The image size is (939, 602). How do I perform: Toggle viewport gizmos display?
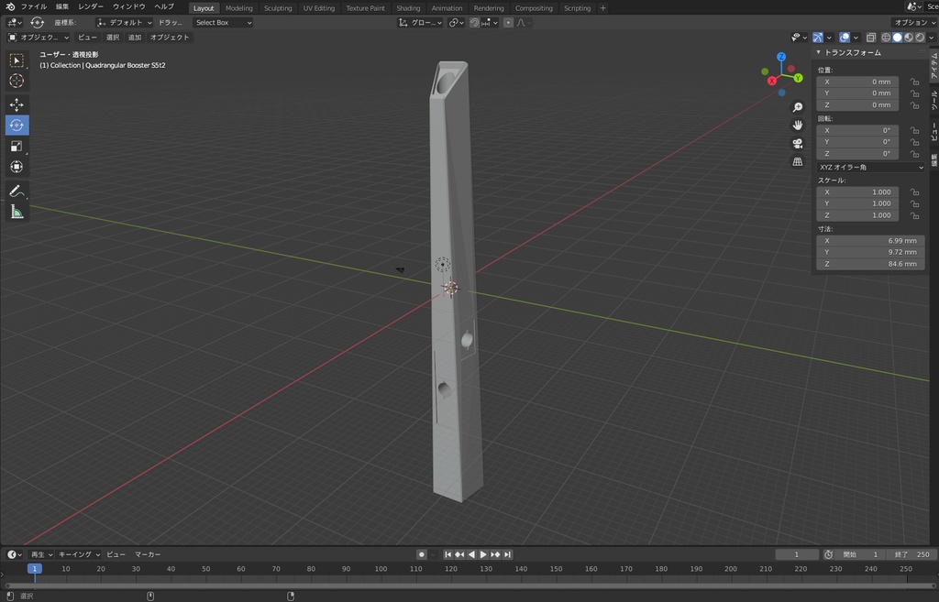tap(817, 37)
